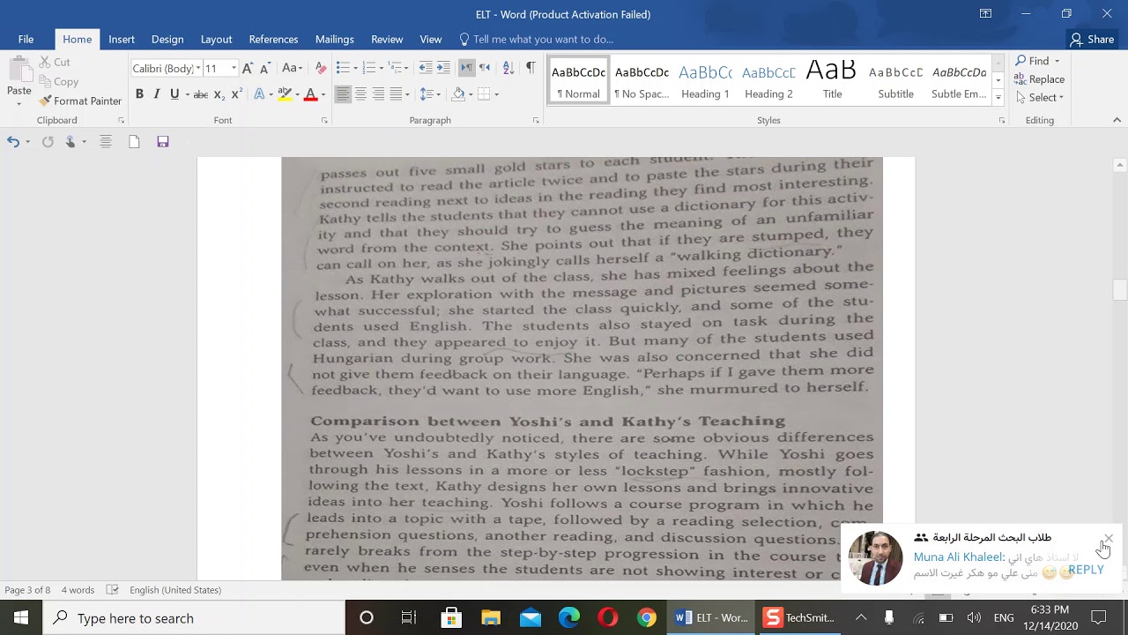
Task: Open the Change Case Aa dropdown
Action: click(292, 68)
